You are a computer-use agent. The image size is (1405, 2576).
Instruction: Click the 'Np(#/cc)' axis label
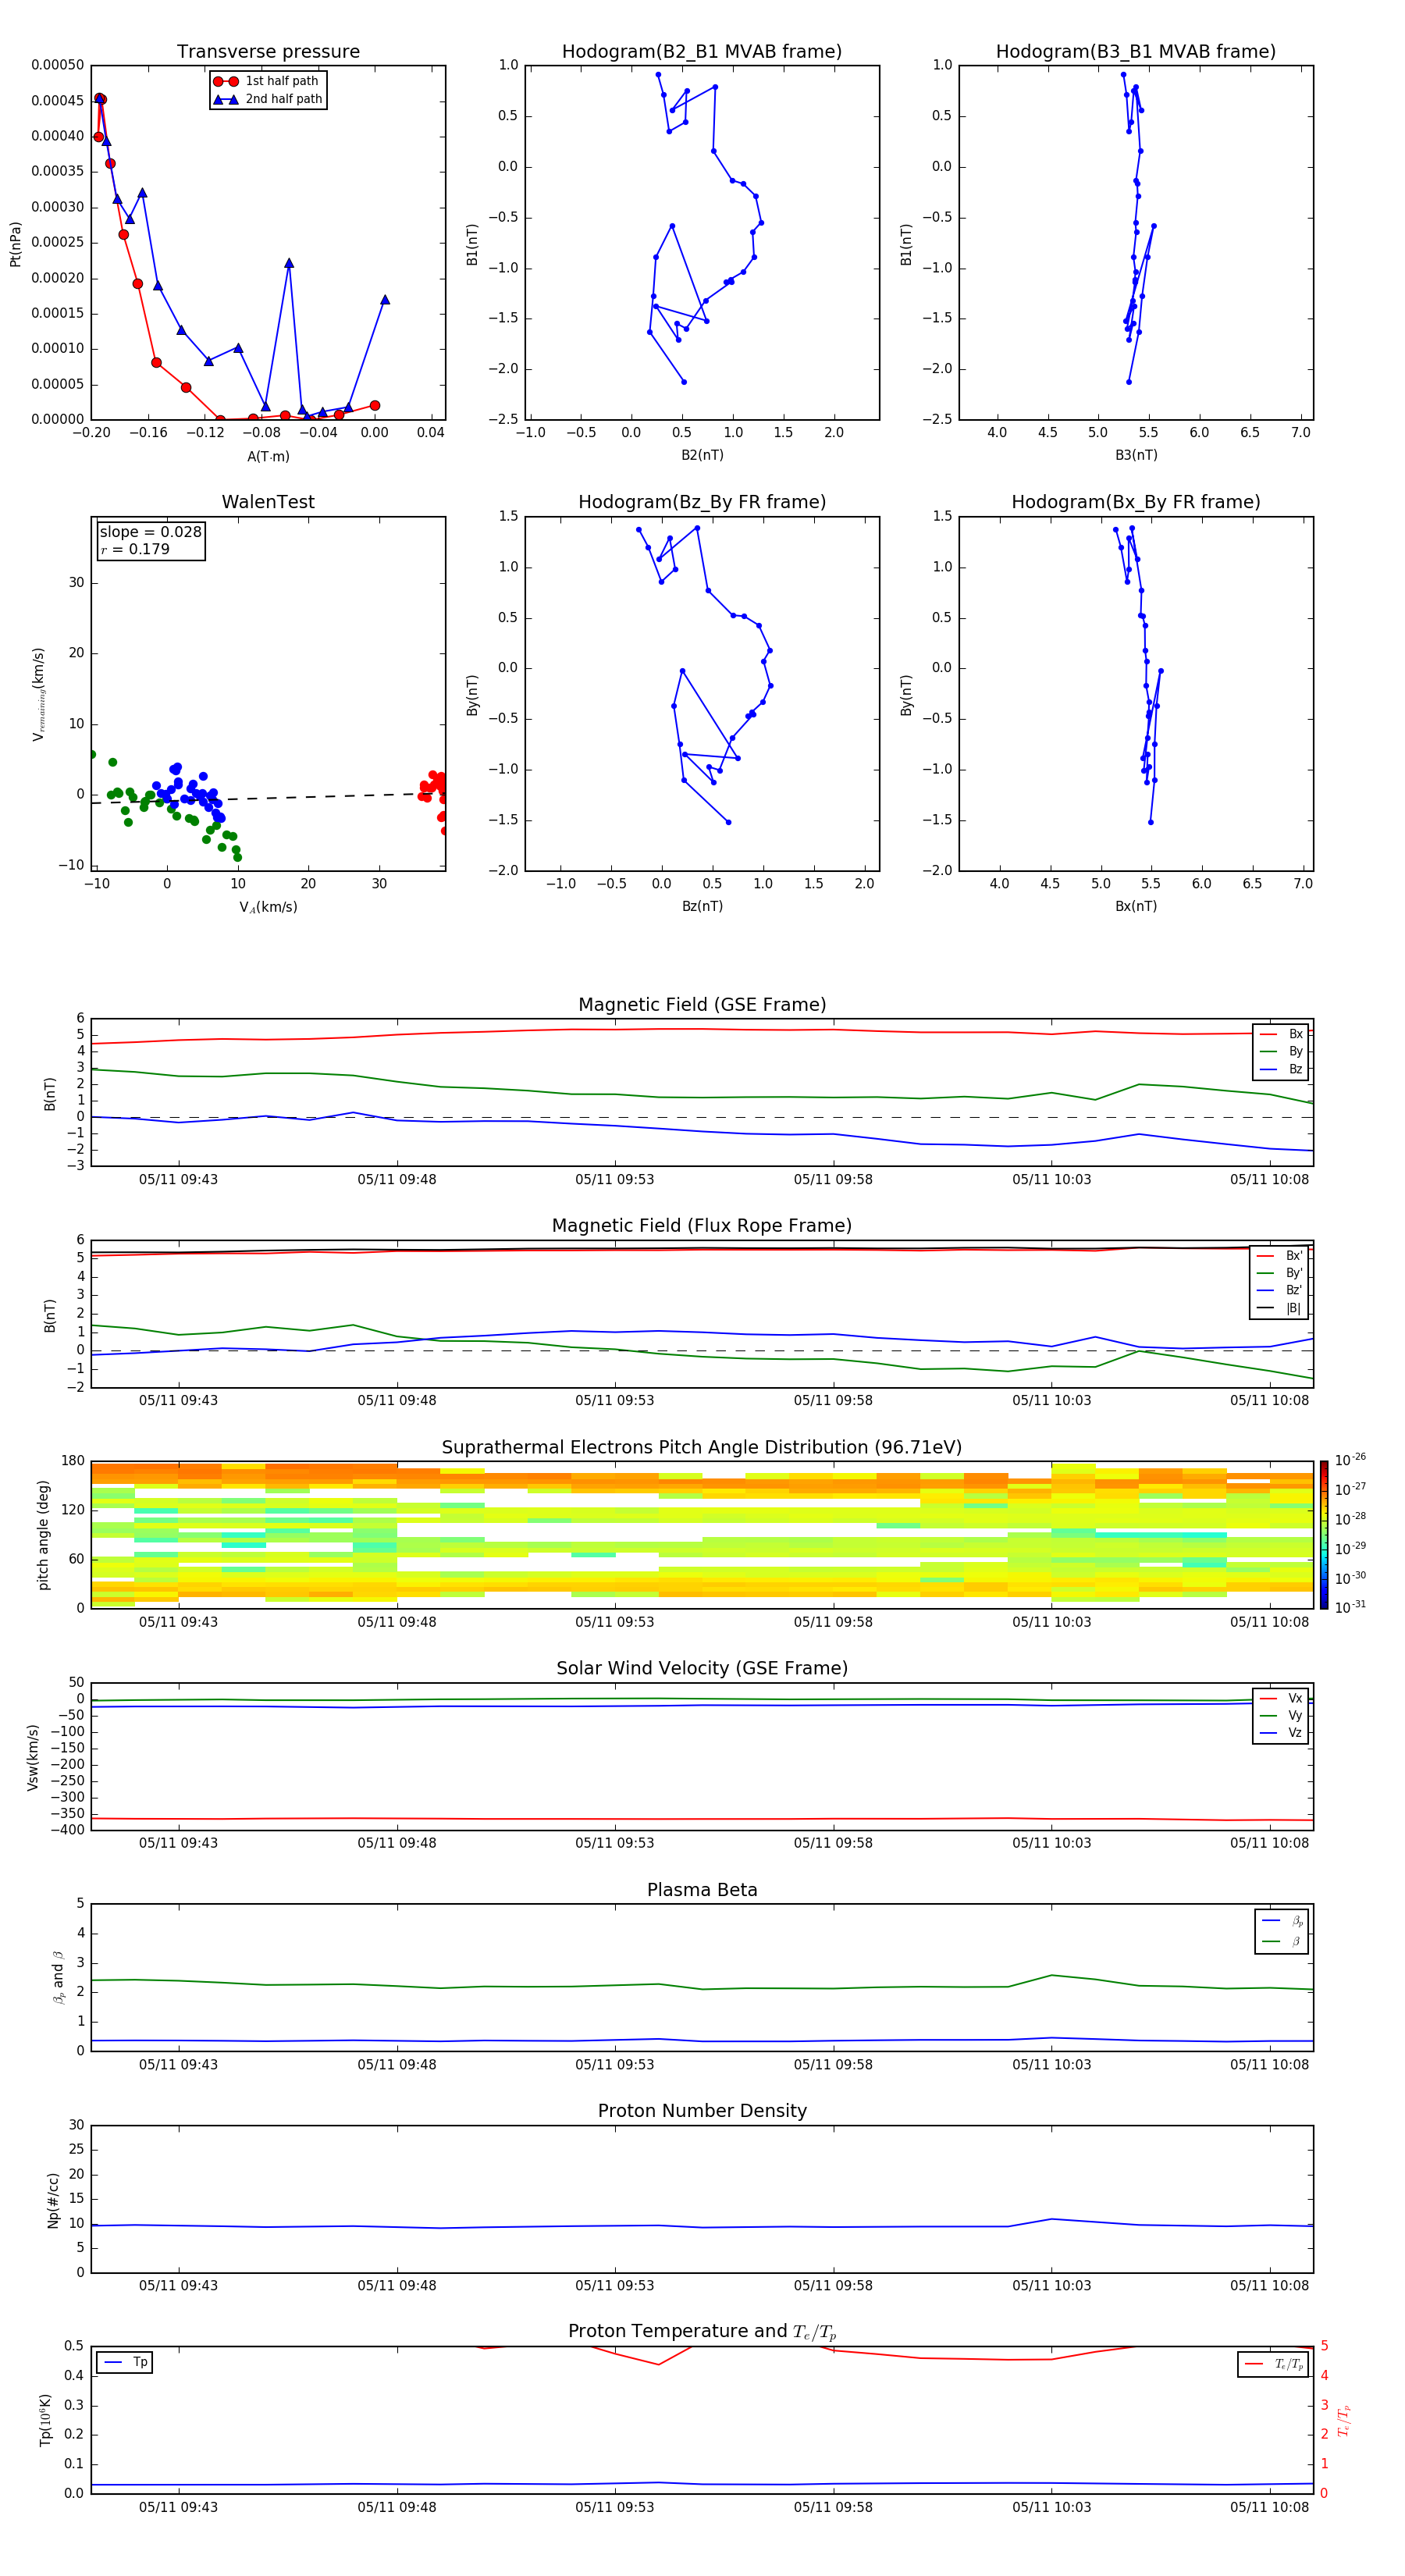[x=53, y=2200]
